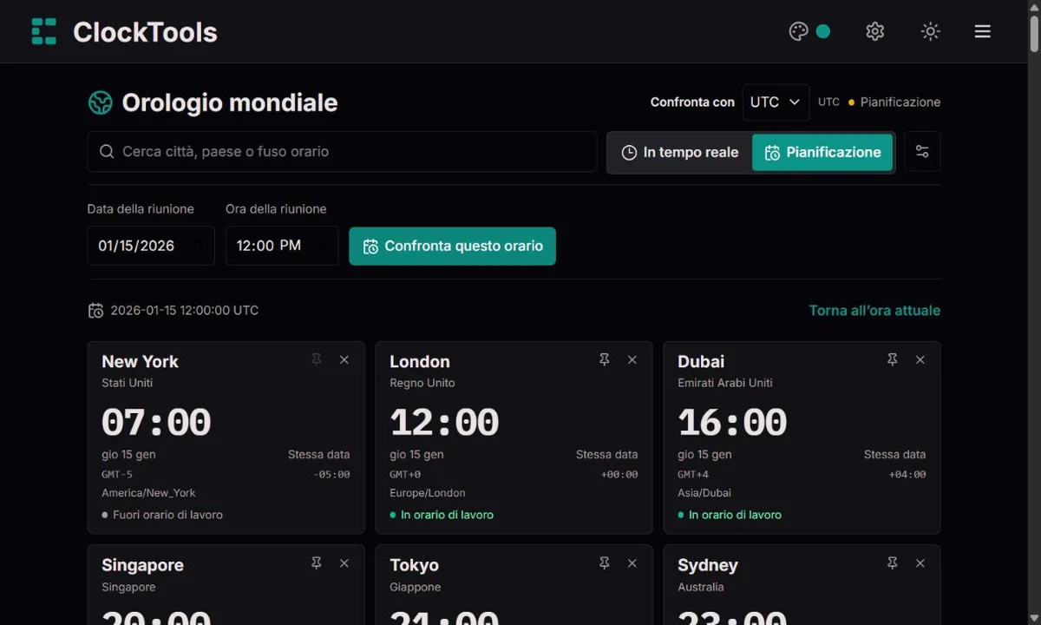Click the globe icon beside Orologio mondiale

tap(101, 102)
